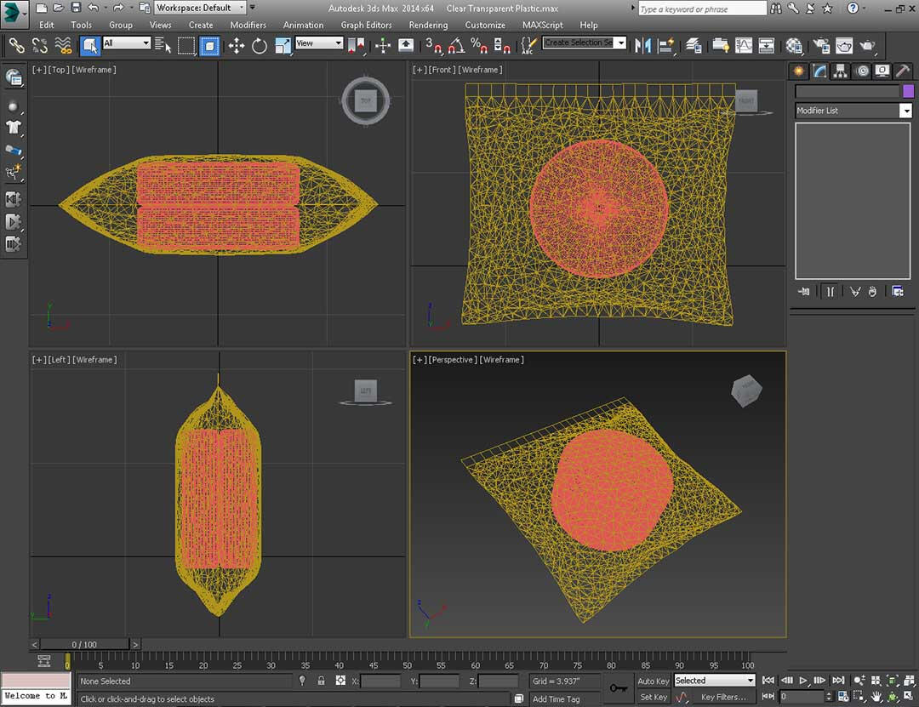Activate the Select and Move tool
Viewport: 919px width, 707px height.
coord(237,45)
